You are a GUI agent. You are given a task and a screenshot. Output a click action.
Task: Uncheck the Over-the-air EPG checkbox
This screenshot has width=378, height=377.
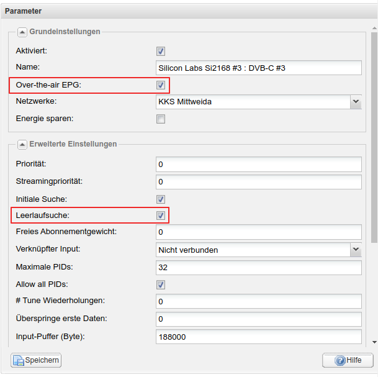coord(161,85)
